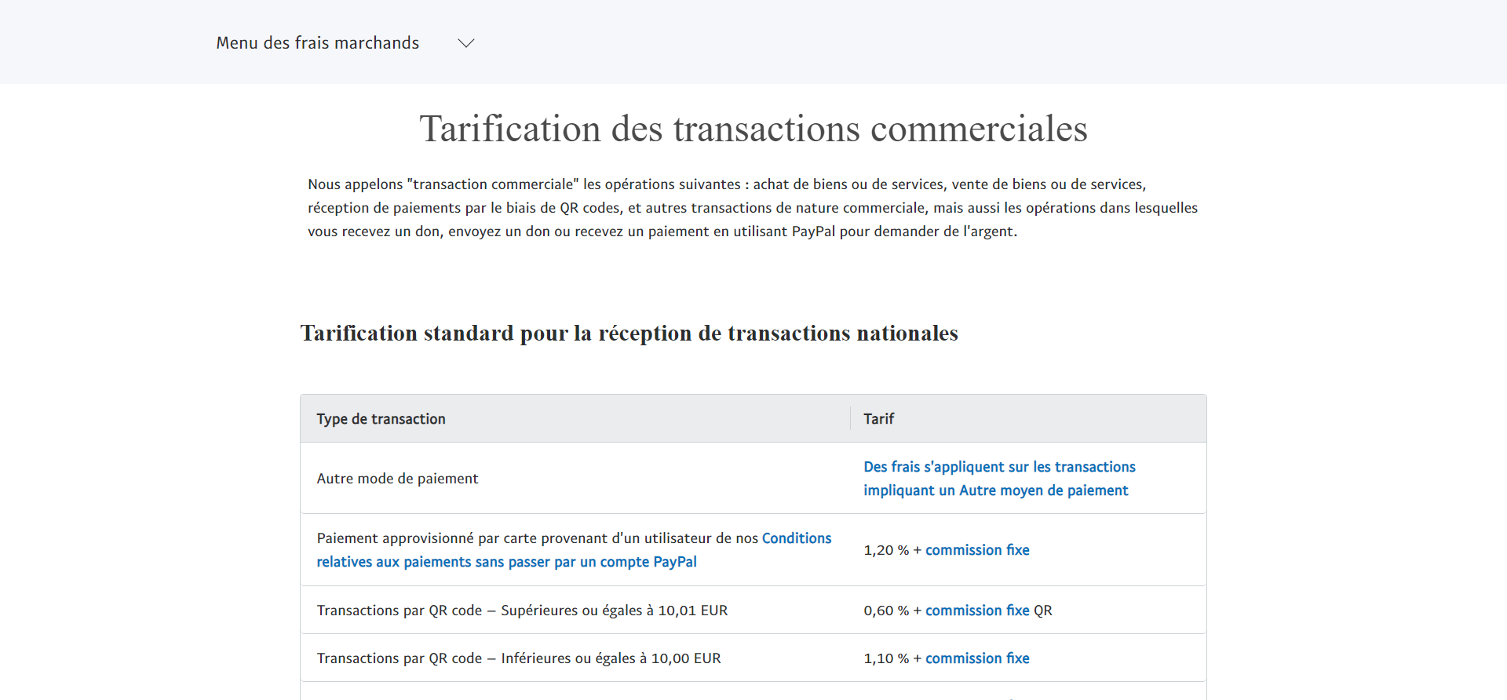1507x700 pixels.
Task: Click the QR code 'Inférieures ou égales' row text
Action: (518, 658)
